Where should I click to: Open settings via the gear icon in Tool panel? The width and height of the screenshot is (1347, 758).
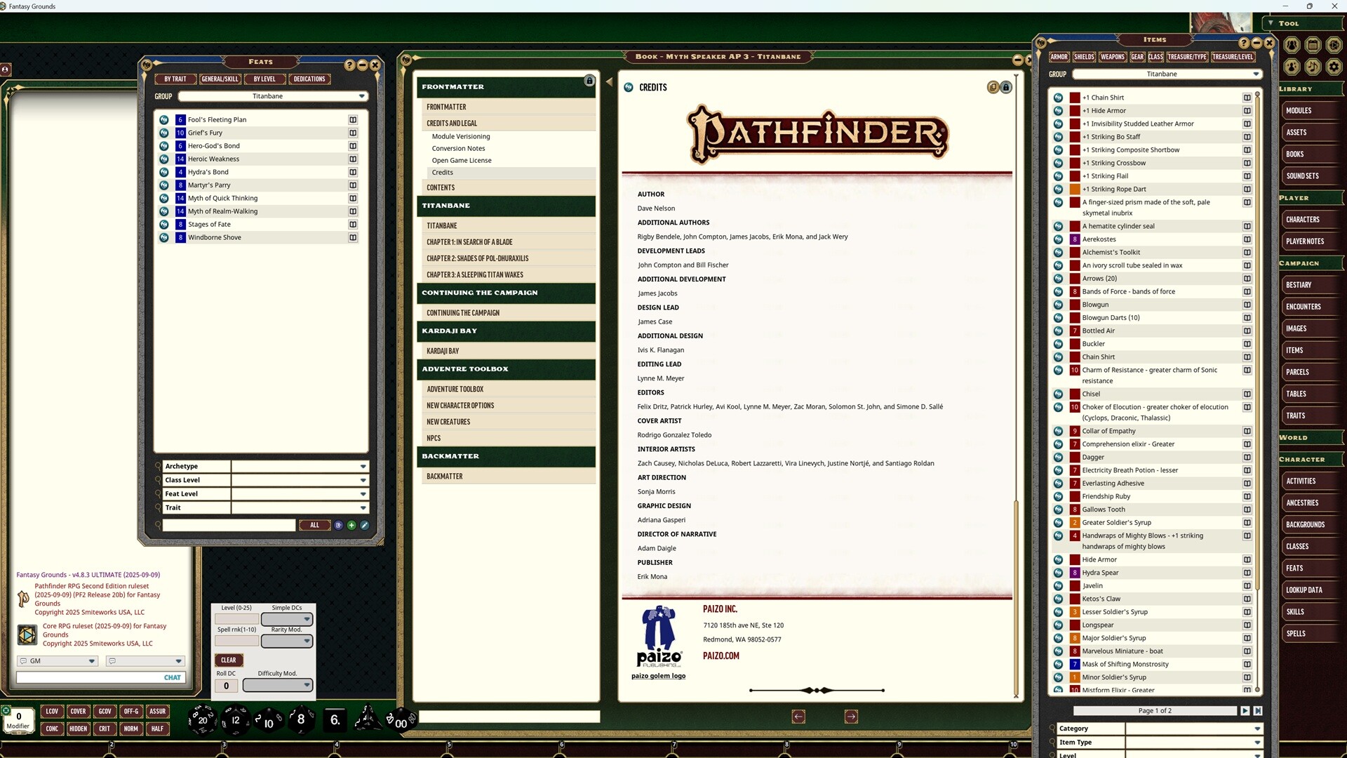pyautogui.click(x=1332, y=67)
